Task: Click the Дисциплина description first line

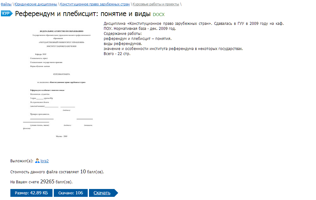Action: (194, 24)
